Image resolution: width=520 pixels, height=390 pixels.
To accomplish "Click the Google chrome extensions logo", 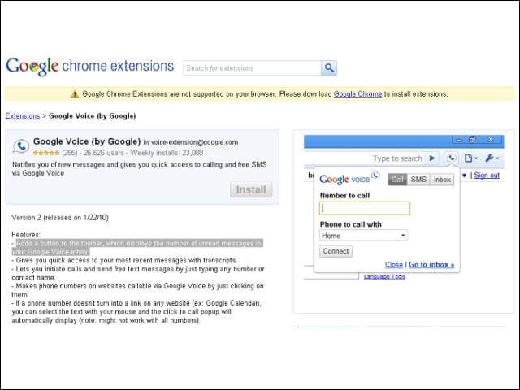I will (x=89, y=67).
